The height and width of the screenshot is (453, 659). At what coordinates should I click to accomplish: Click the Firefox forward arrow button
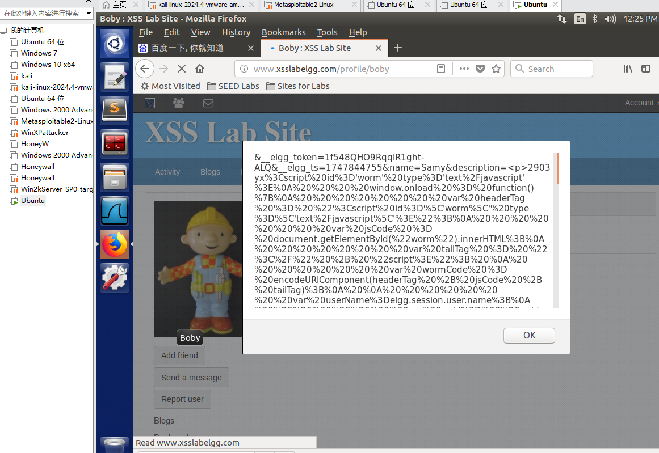163,69
